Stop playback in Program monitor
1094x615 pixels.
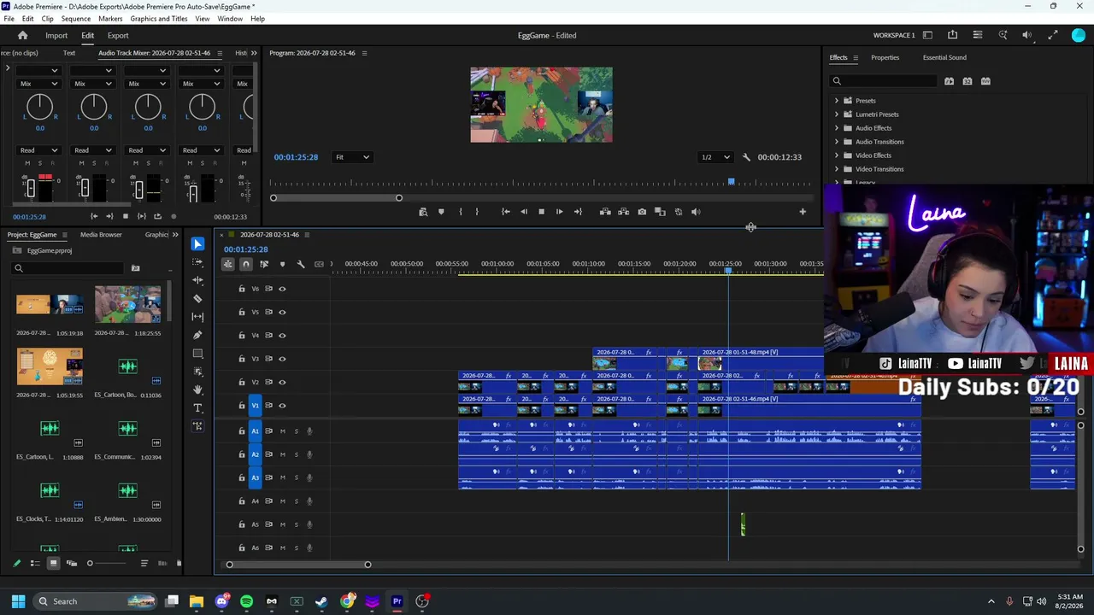pyautogui.click(x=541, y=212)
